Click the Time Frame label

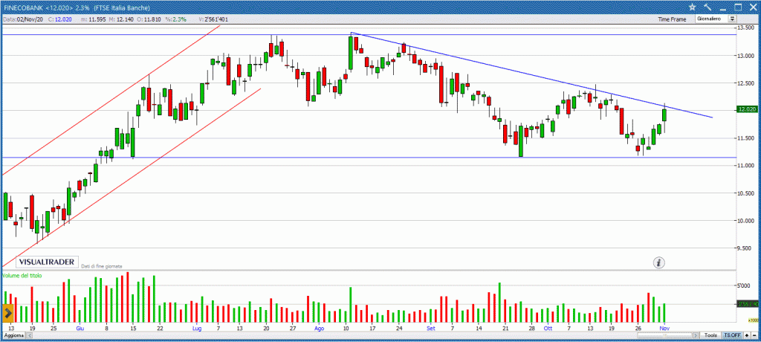[672, 19]
